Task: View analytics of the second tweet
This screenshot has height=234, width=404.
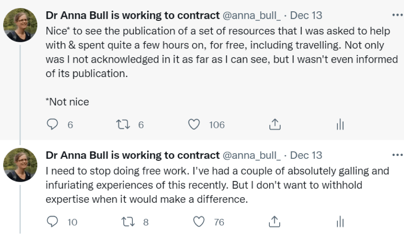Action: (x=340, y=222)
